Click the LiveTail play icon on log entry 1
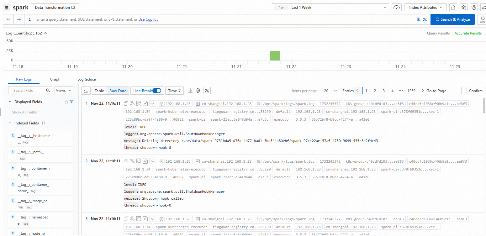 [145, 103]
